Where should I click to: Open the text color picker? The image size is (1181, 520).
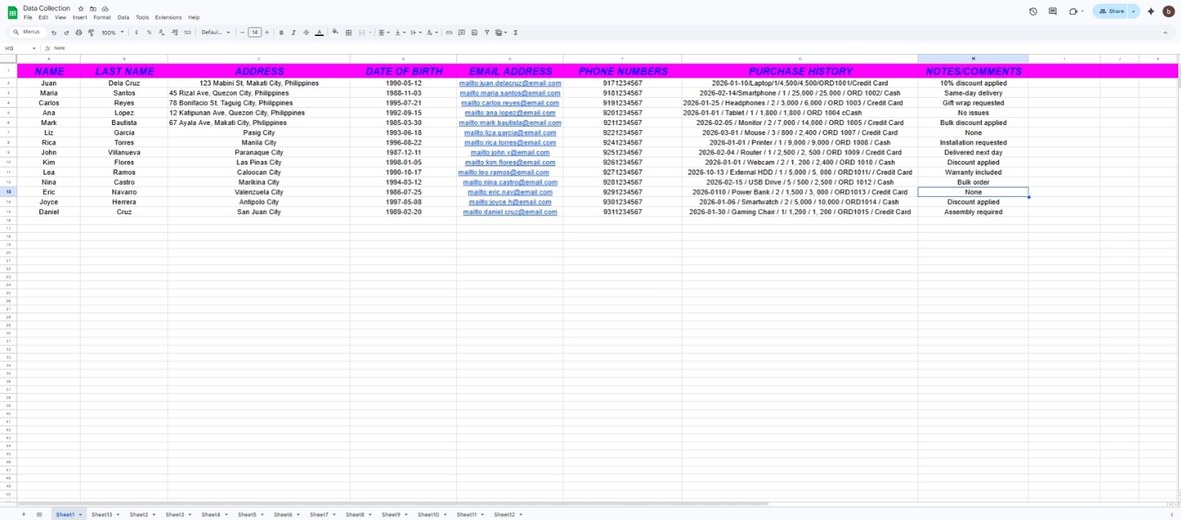pyautogui.click(x=319, y=32)
